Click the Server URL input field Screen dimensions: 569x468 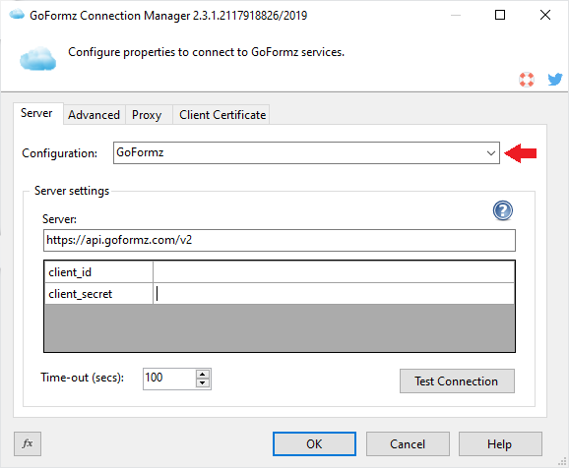(x=280, y=240)
